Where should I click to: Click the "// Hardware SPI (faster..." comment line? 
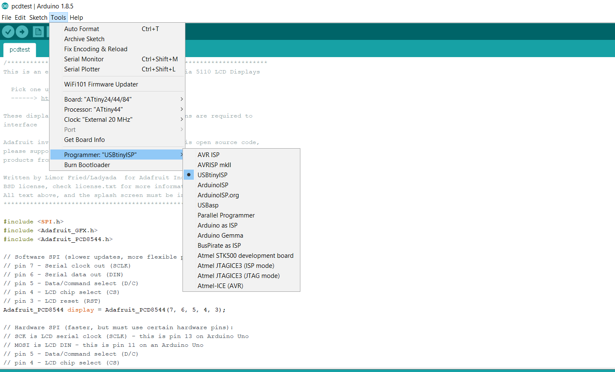coord(118,327)
